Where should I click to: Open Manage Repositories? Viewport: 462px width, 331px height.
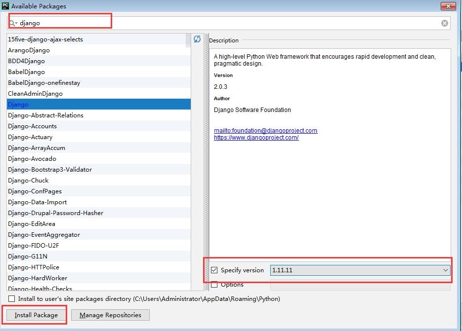pyautogui.click(x=110, y=315)
